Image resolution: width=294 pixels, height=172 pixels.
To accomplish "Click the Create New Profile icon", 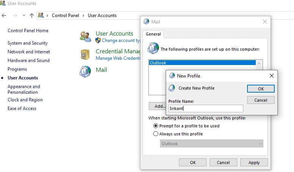I will click(172, 88).
